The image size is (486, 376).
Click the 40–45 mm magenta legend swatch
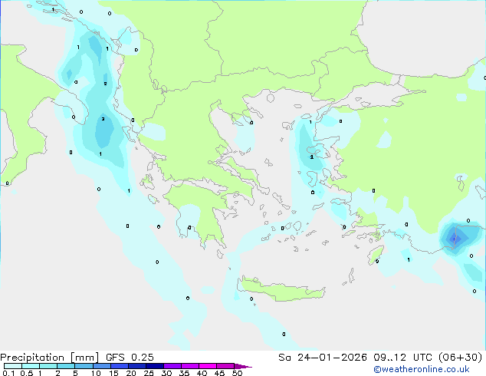(208, 366)
